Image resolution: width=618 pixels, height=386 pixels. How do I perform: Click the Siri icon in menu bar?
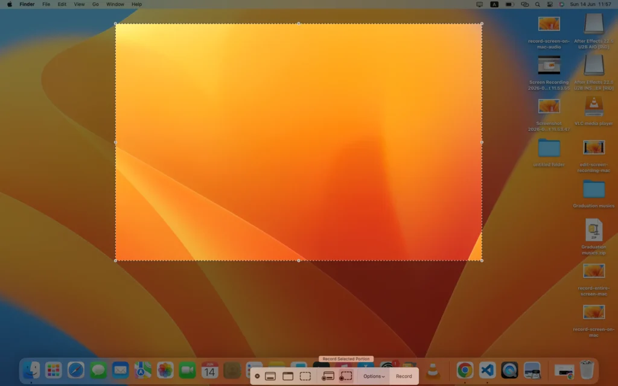[x=562, y=4]
